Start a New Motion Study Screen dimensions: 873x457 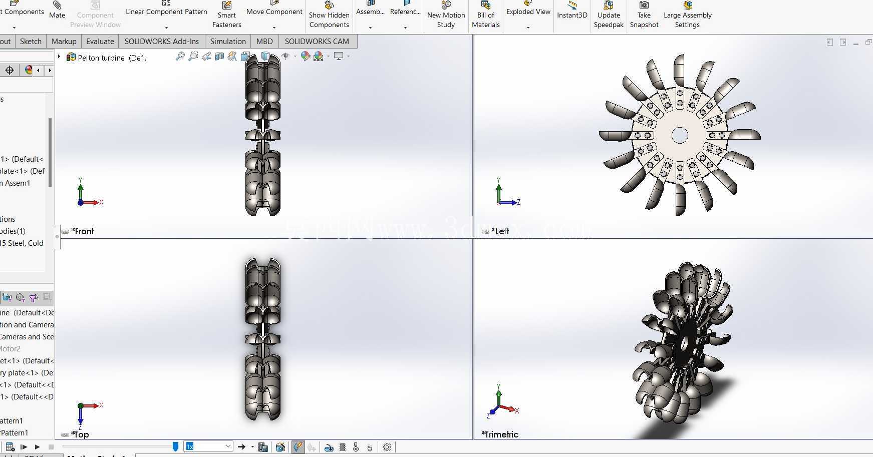pyautogui.click(x=446, y=15)
